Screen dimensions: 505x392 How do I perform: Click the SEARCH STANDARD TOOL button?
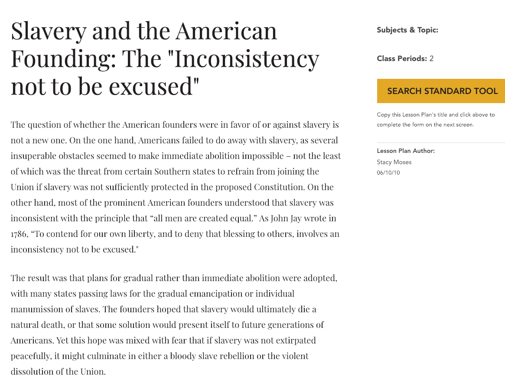click(x=441, y=91)
